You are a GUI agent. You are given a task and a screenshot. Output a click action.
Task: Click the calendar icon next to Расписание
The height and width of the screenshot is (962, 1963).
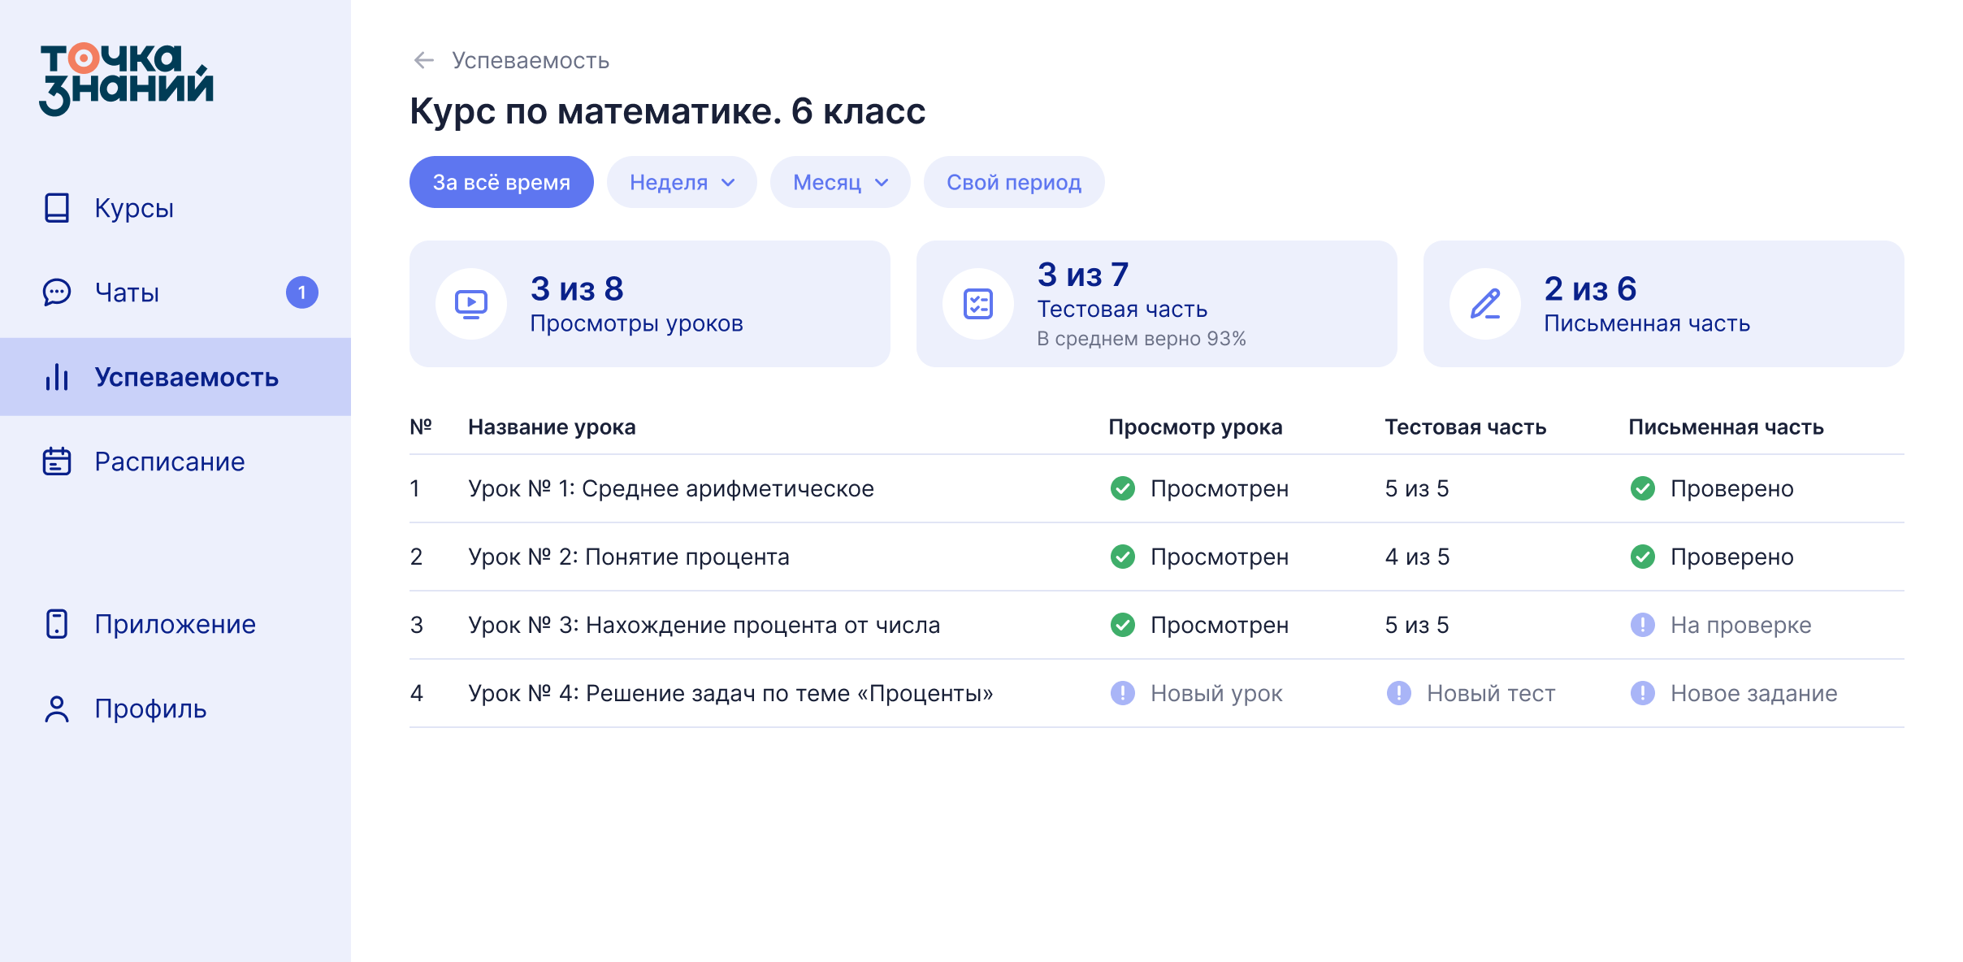click(x=57, y=461)
